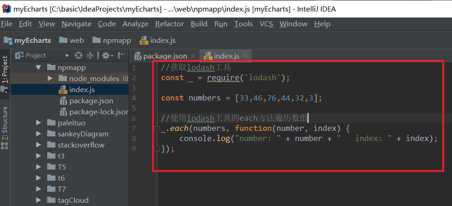Open the Navigate menu
The image size is (452, 206).
coord(76,24)
